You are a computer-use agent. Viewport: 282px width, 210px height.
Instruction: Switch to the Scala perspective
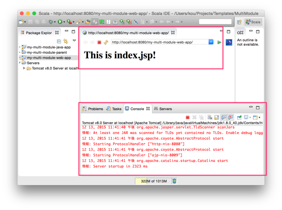(253, 22)
